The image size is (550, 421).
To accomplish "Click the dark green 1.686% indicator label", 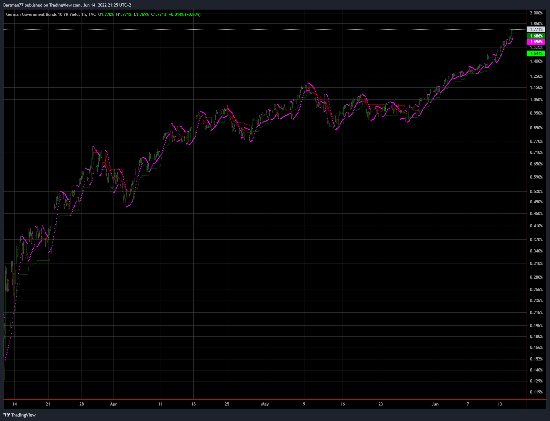I will (536, 36).
